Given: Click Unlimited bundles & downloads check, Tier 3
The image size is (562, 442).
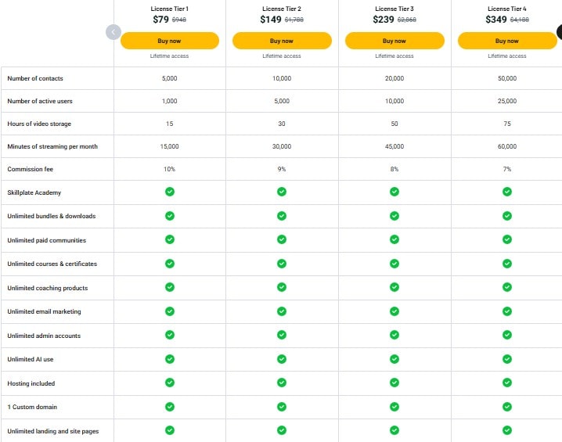Looking at the screenshot, I should click(x=394, y=216).
